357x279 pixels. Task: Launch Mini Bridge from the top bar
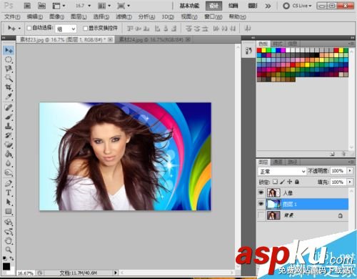click(x=42, y=6)
